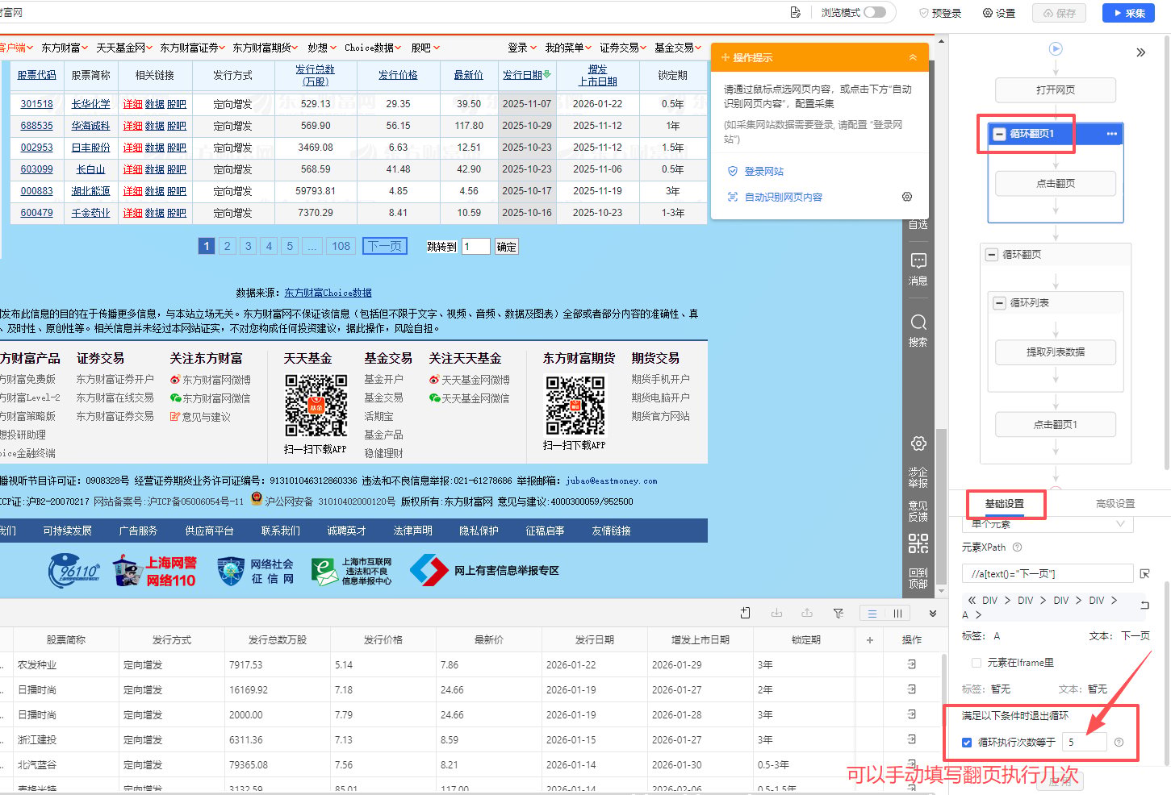Switch to 高级设置 tab
The width and height of the screenshot is (1171, 795).
pyautogui.click(x=1115, y=503)
